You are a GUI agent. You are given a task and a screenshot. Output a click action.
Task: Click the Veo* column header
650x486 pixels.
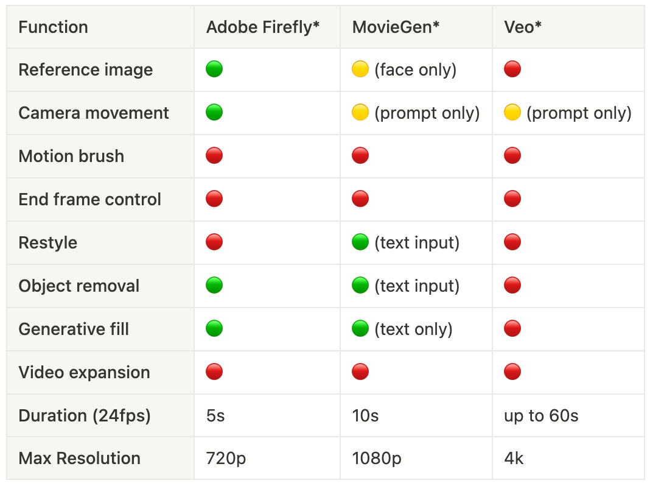coord(523,27)
